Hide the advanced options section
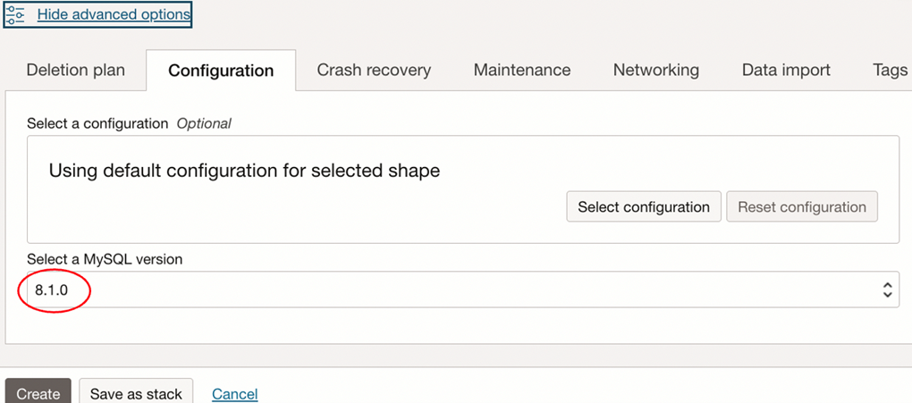Screen dimensions: 912x403 point(114,15)
